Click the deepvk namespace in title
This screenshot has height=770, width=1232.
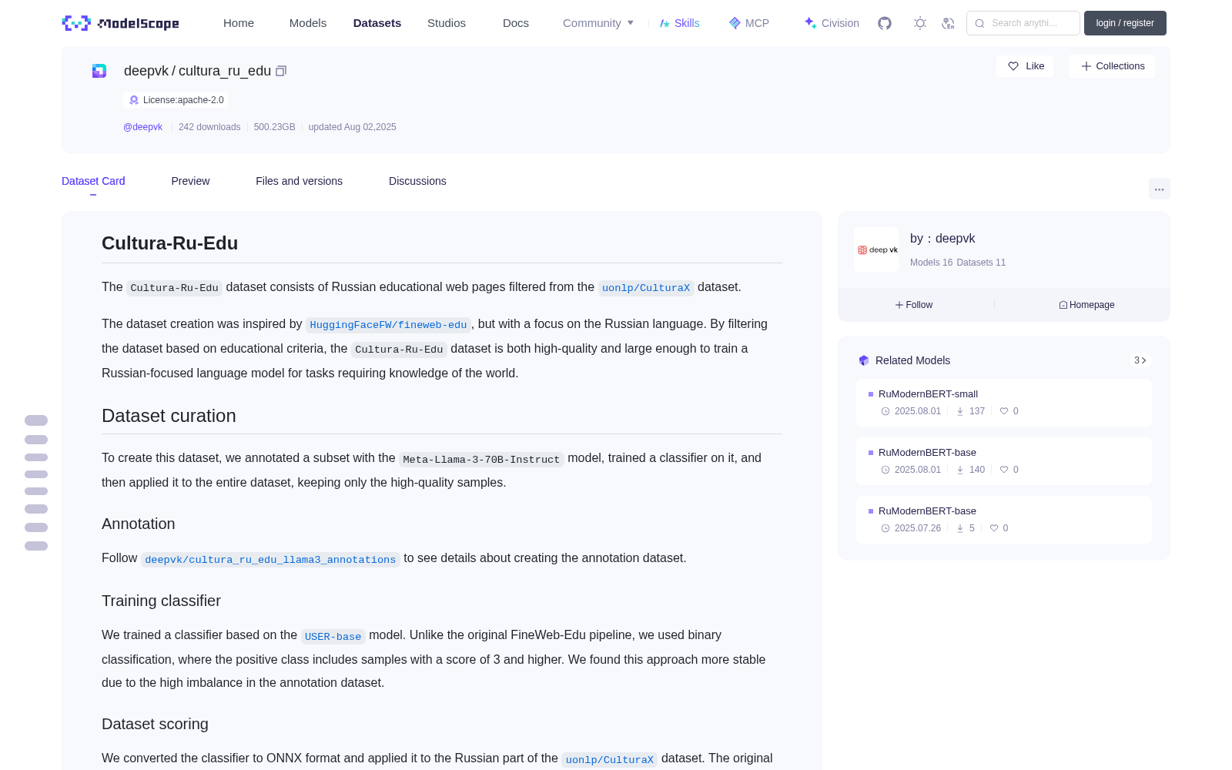coord(146,71)
